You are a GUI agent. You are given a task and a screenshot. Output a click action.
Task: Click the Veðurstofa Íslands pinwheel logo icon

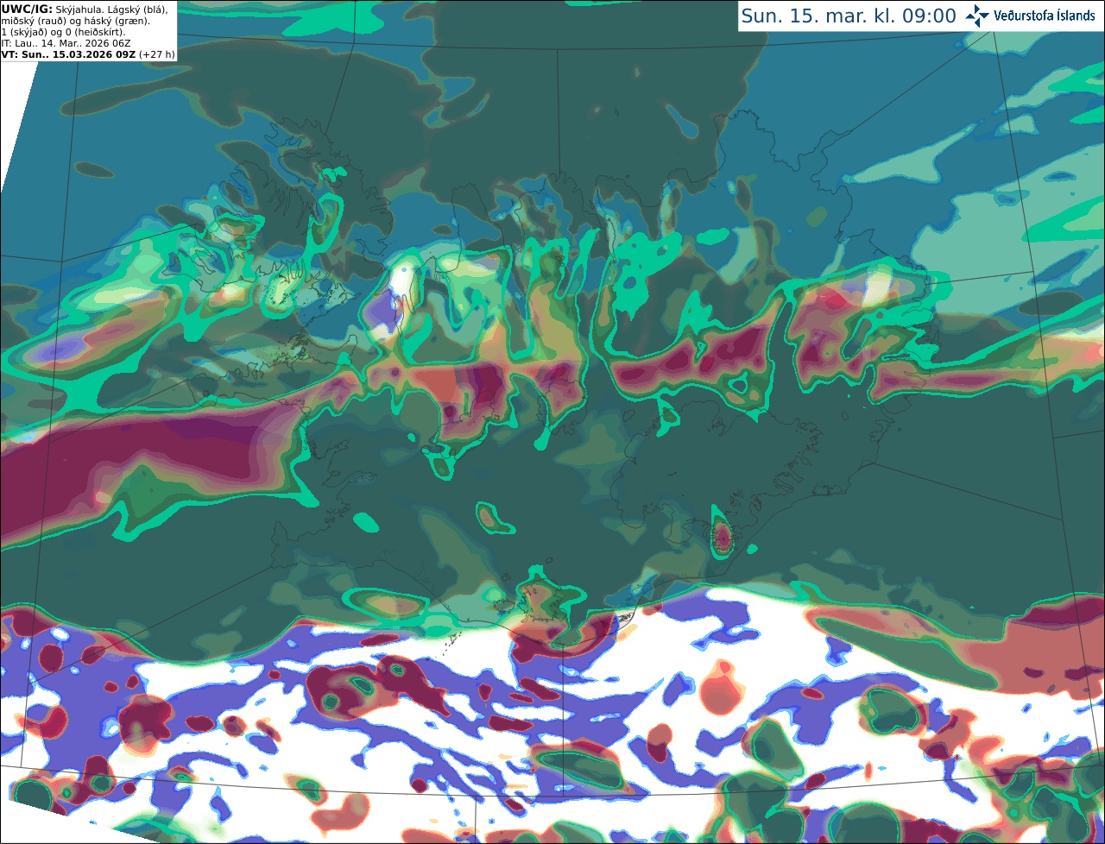coord(976,16)
